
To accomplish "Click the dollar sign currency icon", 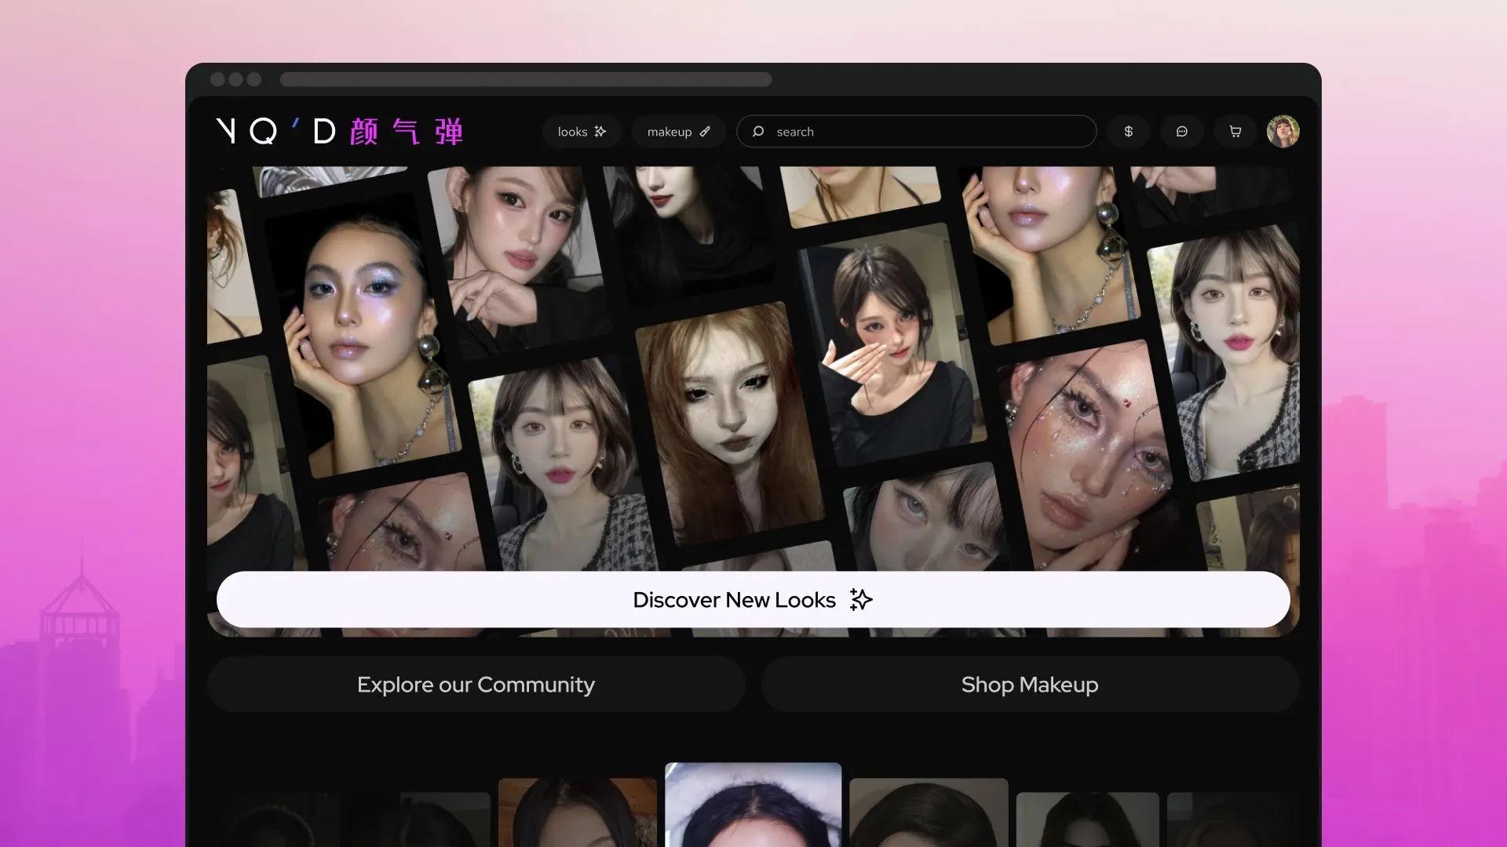I will [x=1128, y=132].
